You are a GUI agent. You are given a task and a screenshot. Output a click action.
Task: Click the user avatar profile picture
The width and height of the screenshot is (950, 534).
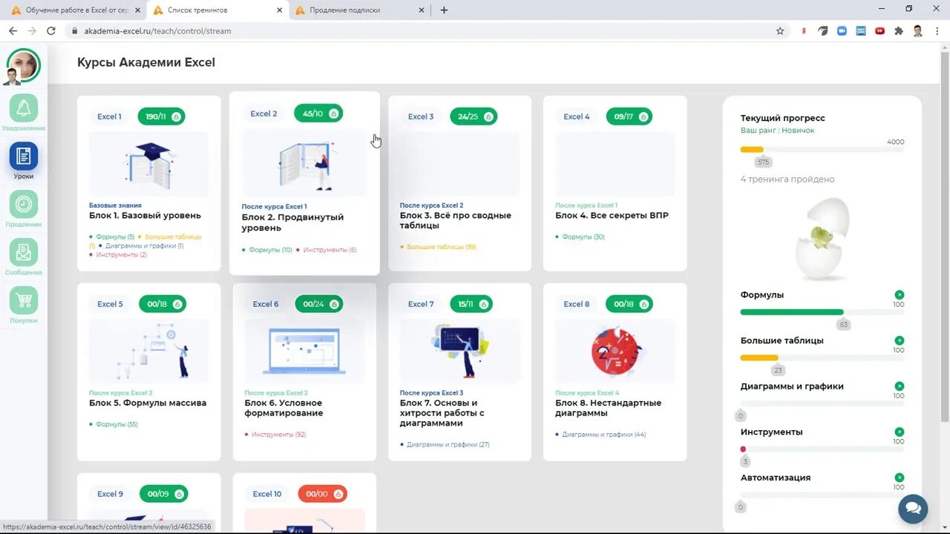click(x=24, y=65)
